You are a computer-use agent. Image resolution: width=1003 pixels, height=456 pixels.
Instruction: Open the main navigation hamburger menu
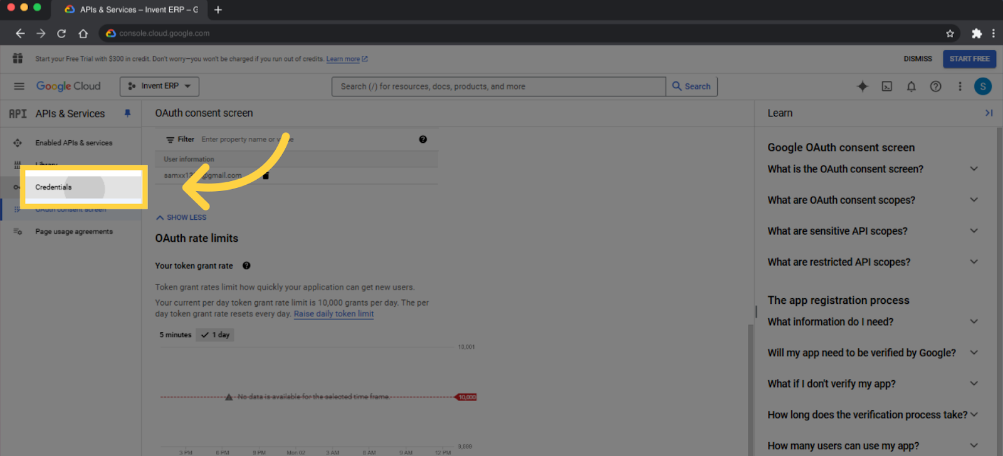coord(19,86)
